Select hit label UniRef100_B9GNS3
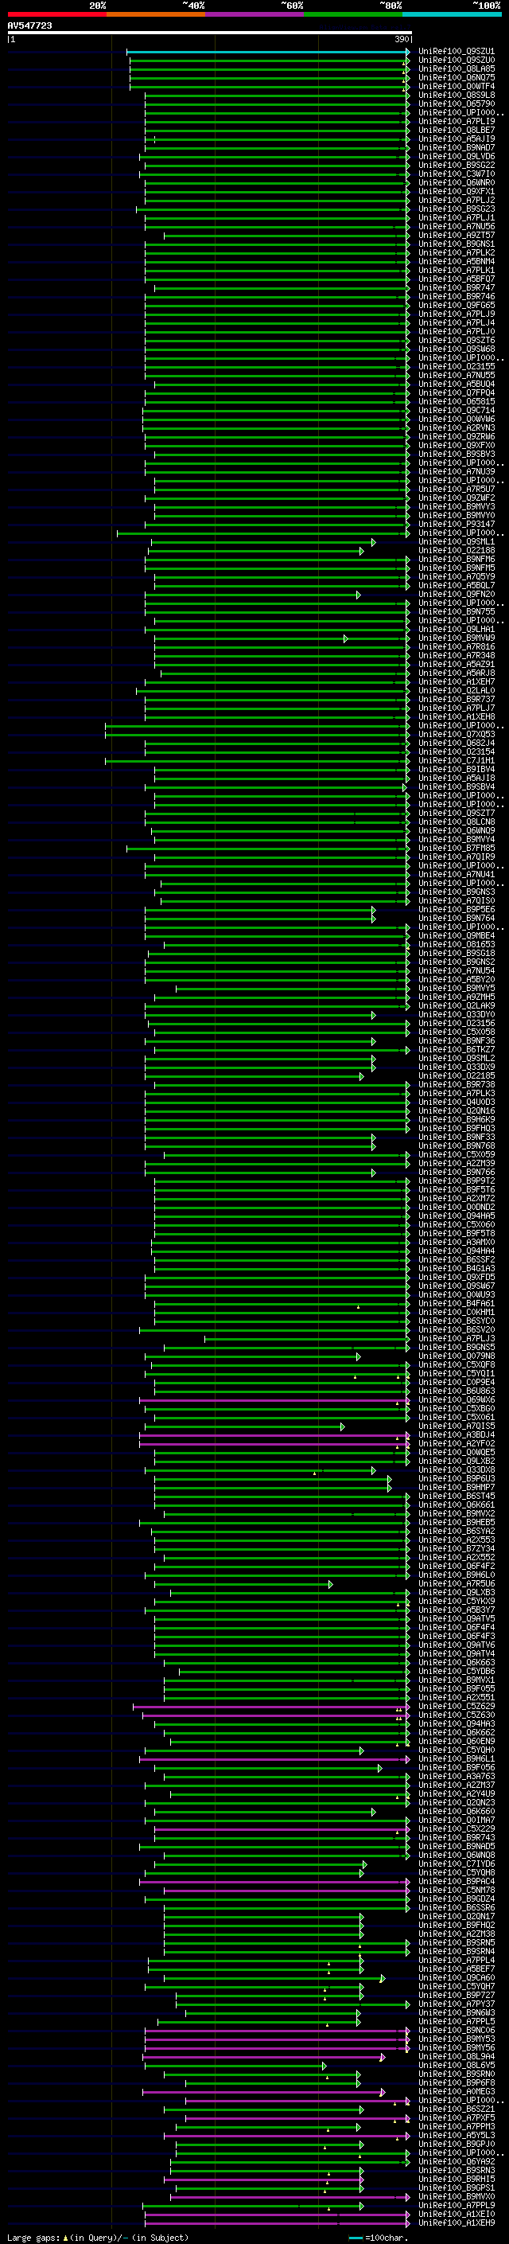 [x=457, y=892]
